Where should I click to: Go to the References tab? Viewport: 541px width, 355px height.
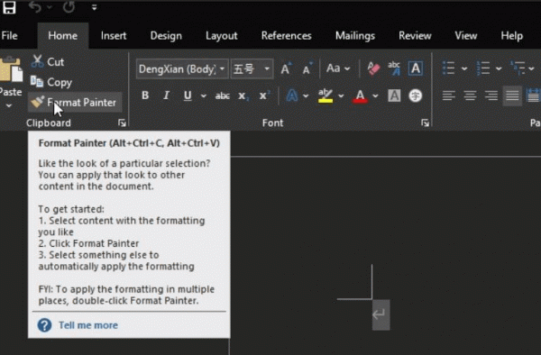pos(286,36)
